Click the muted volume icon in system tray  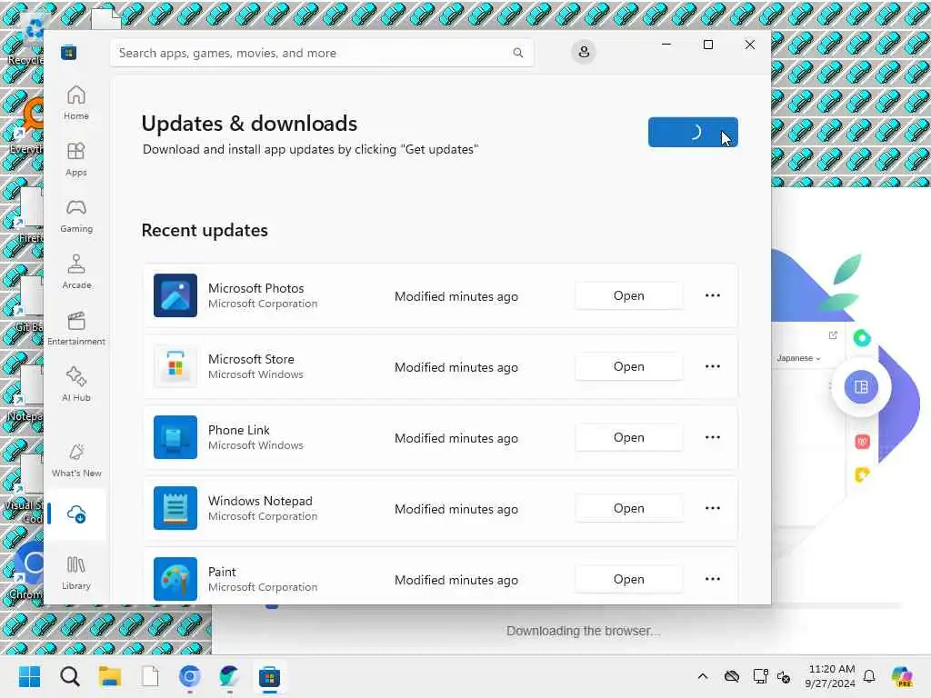tap(784, 677)
